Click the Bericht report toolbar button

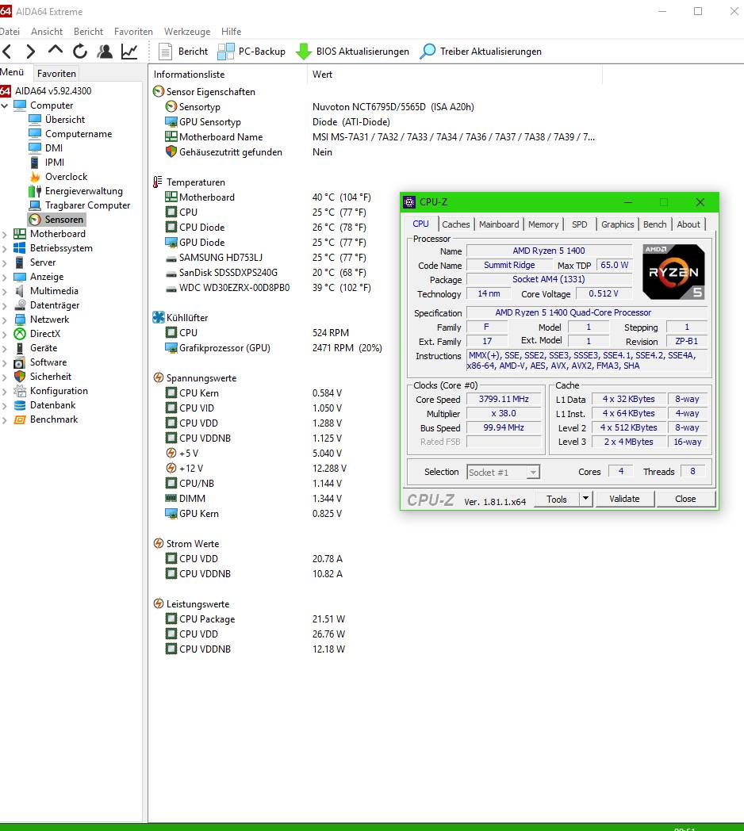pyautogui.click(x=183, y=52)
